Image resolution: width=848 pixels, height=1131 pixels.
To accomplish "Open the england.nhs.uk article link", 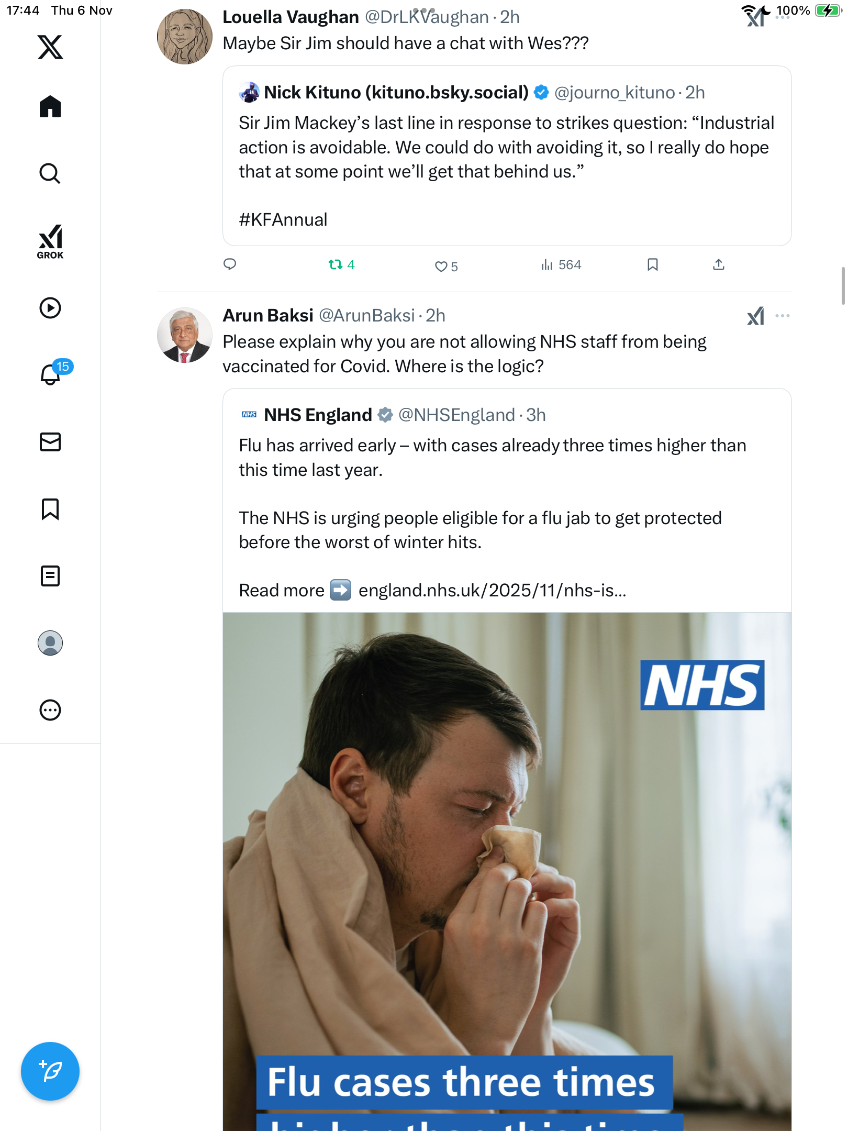I will point(492,591).
